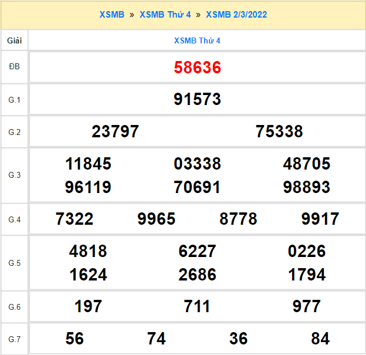Click the G.7 number 56
Image resolution: width=366 pixels, height=355 pixels.
coord(74,339)
